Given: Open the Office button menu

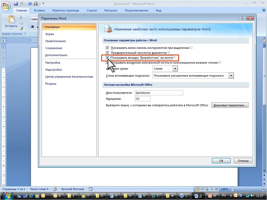Looking at the screenshot, I should click(6, 6).
